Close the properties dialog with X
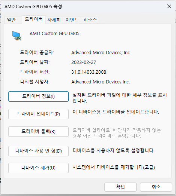Image resolution: width=176 pixels, height=196 pixels. (169, 6)
